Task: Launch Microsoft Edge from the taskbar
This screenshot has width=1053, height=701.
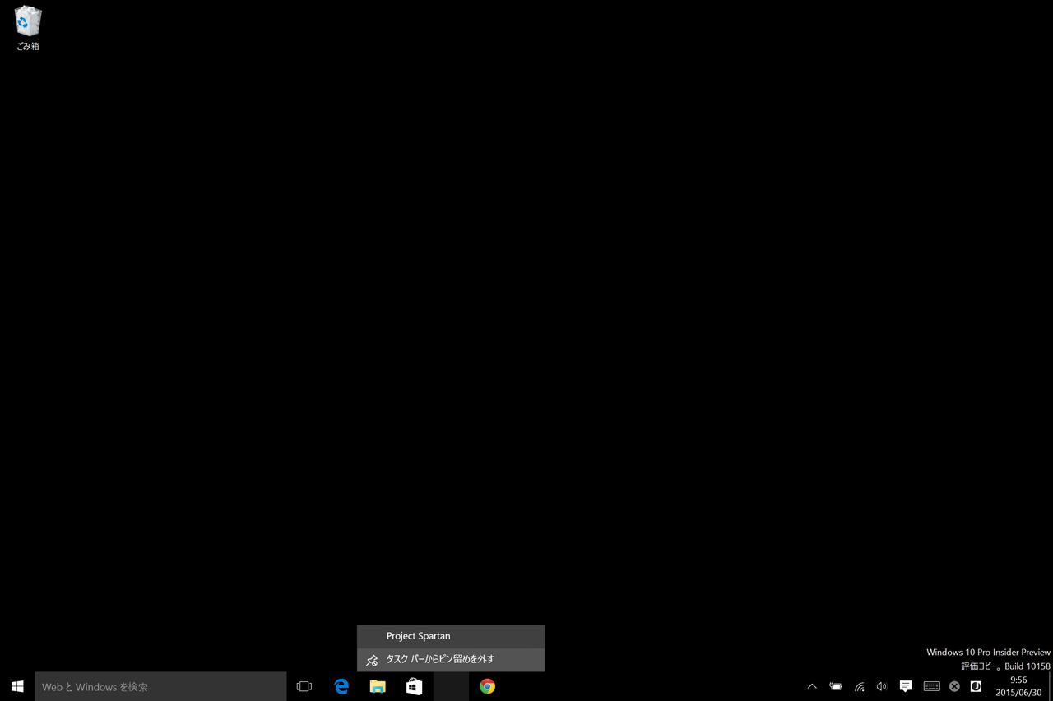Action: (x=341, y=686)
